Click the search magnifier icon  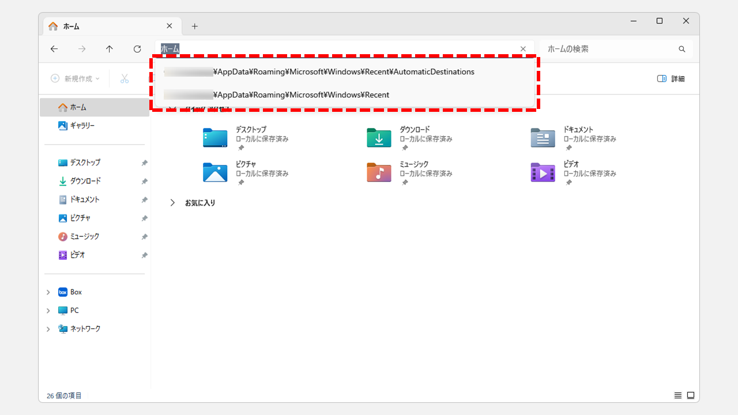point(682,49)
